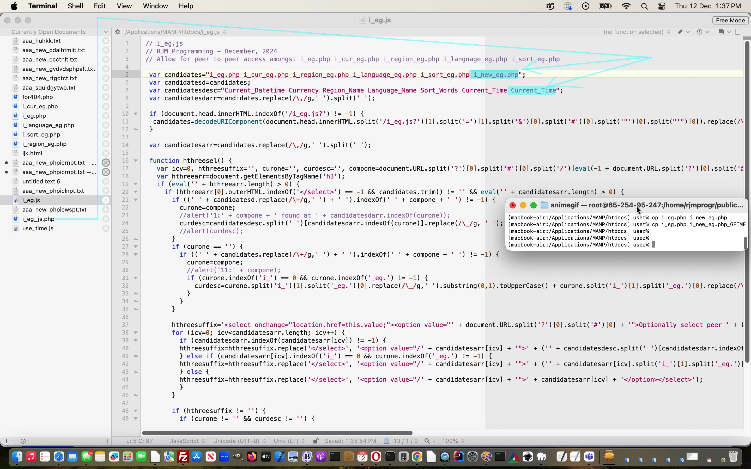The height and width of the screenshot is (469, 751).
Task: Open the View menu in Terminal
Action: coord(124,6)
